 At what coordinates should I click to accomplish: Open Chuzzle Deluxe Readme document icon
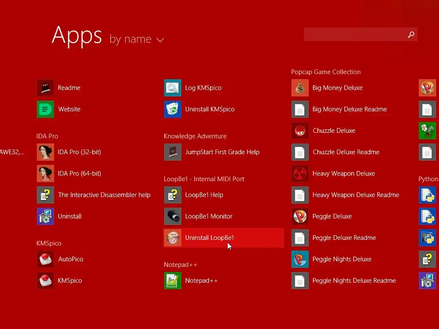point(300,152)
